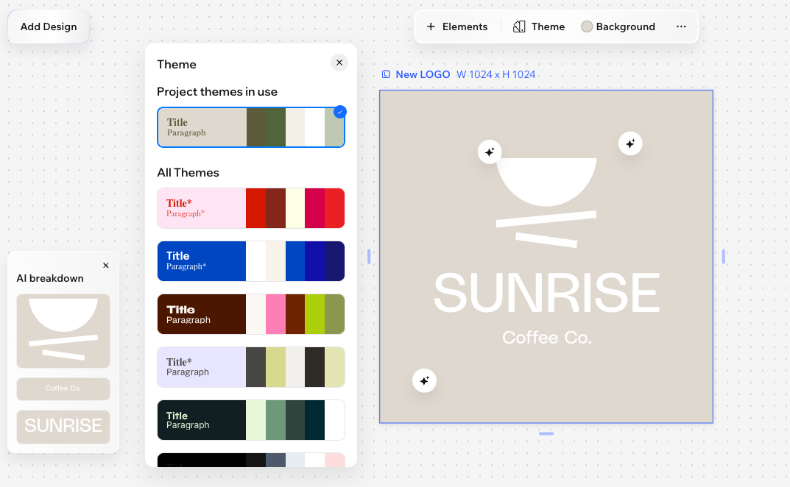Viewport: 790px width, 487px height.
Task: Click the New LOGO link above the canvas
Action: [x=423, y=74]
